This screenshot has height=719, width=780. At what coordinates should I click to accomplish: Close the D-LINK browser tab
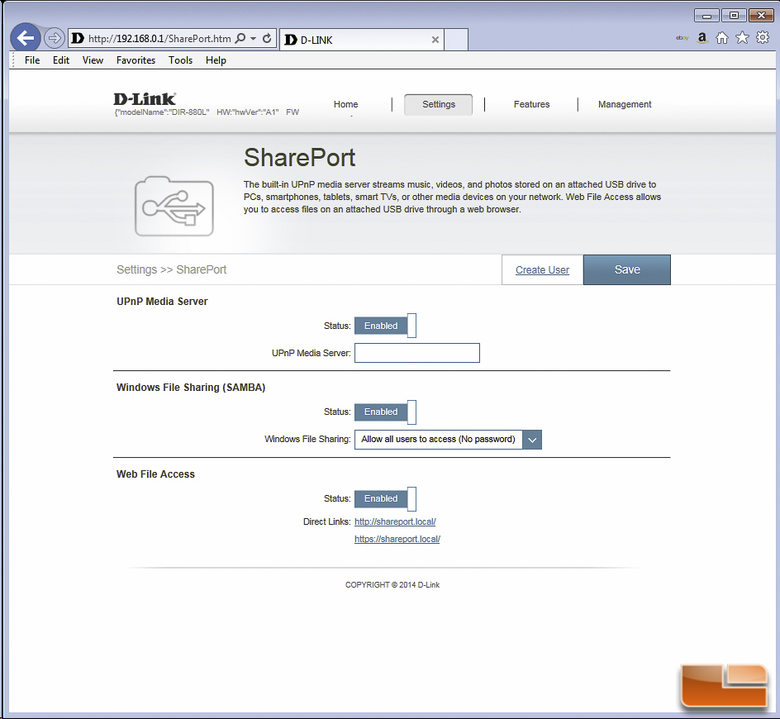pyautogui.click(x=435, y=40)
